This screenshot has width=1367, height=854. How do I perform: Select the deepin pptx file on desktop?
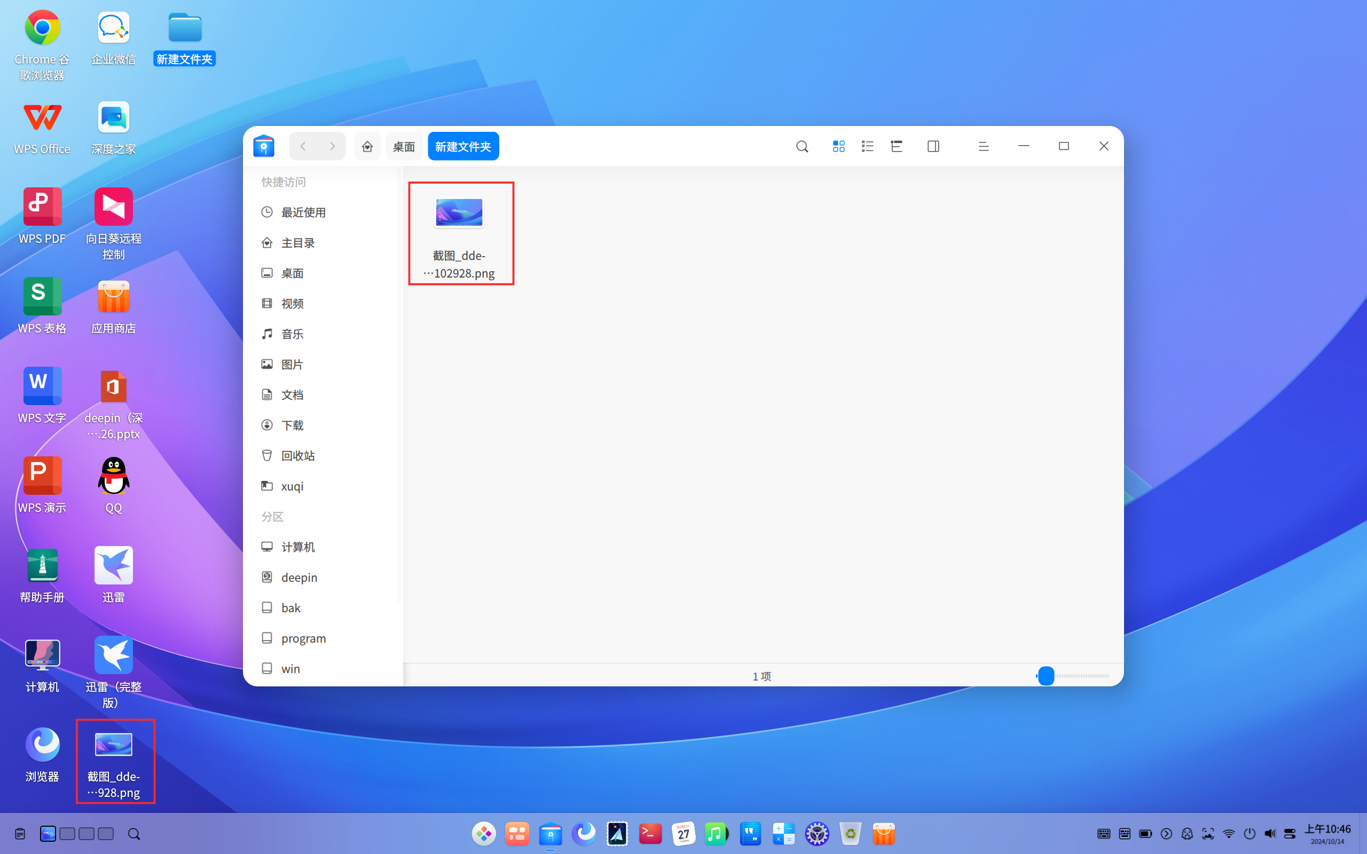(x=114, y=405)
